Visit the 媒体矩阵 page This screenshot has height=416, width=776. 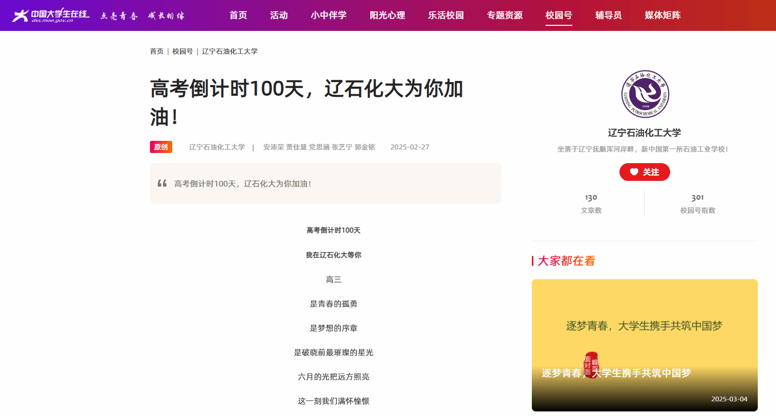tap(662, 15)
